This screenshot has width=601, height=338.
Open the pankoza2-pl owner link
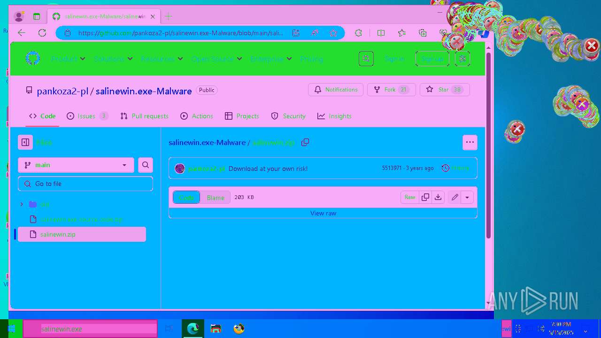[62, 91]
